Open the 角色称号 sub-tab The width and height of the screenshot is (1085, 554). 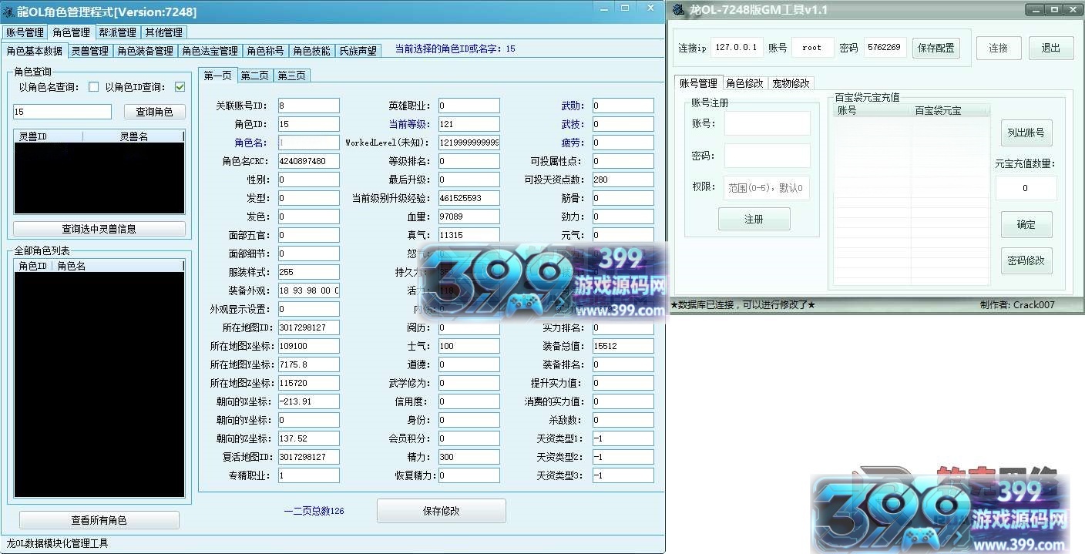265,51
